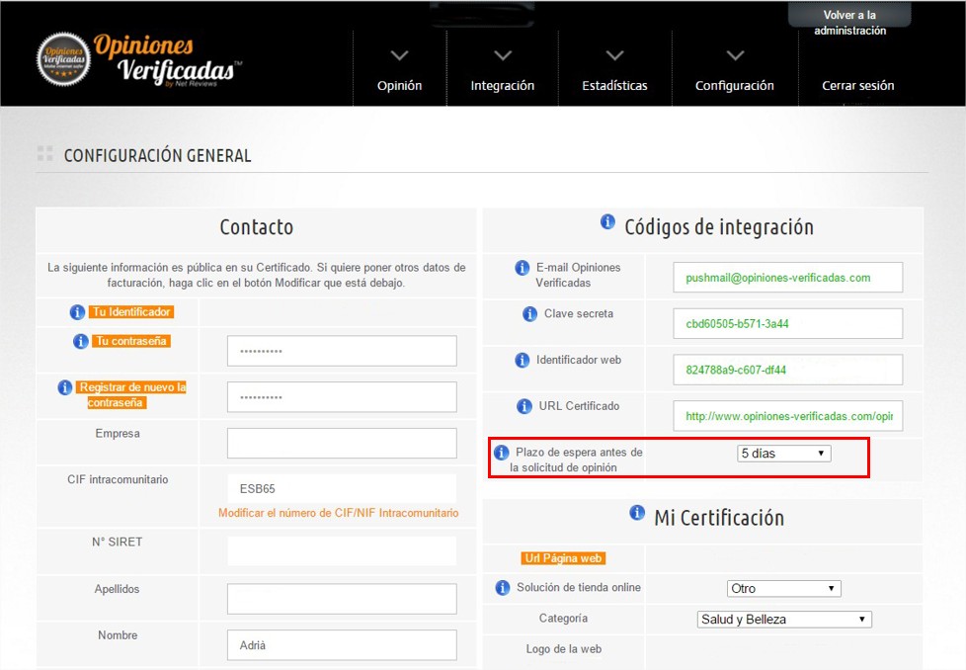Click the CIF intracomunitario label
Screen dimensions: 966x670
(x=118, y=479)
